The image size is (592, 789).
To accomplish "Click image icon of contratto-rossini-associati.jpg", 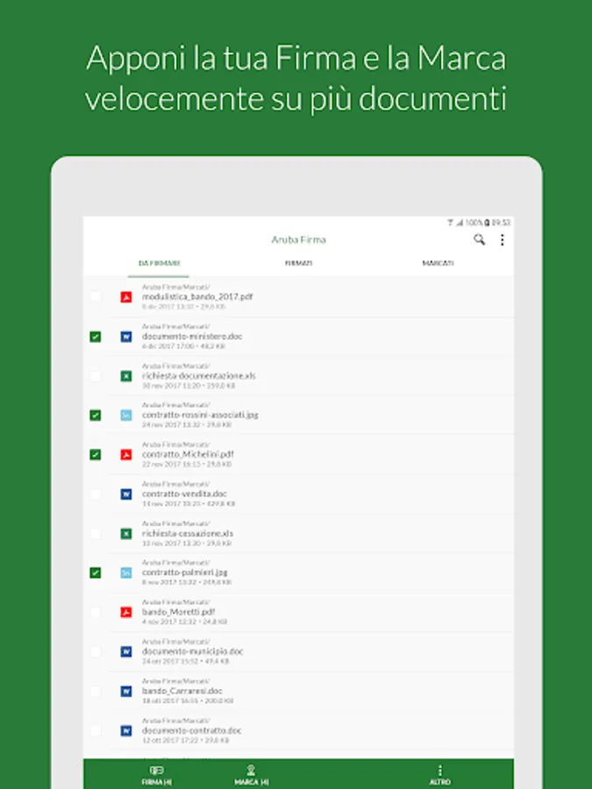I will coord(125,416).
